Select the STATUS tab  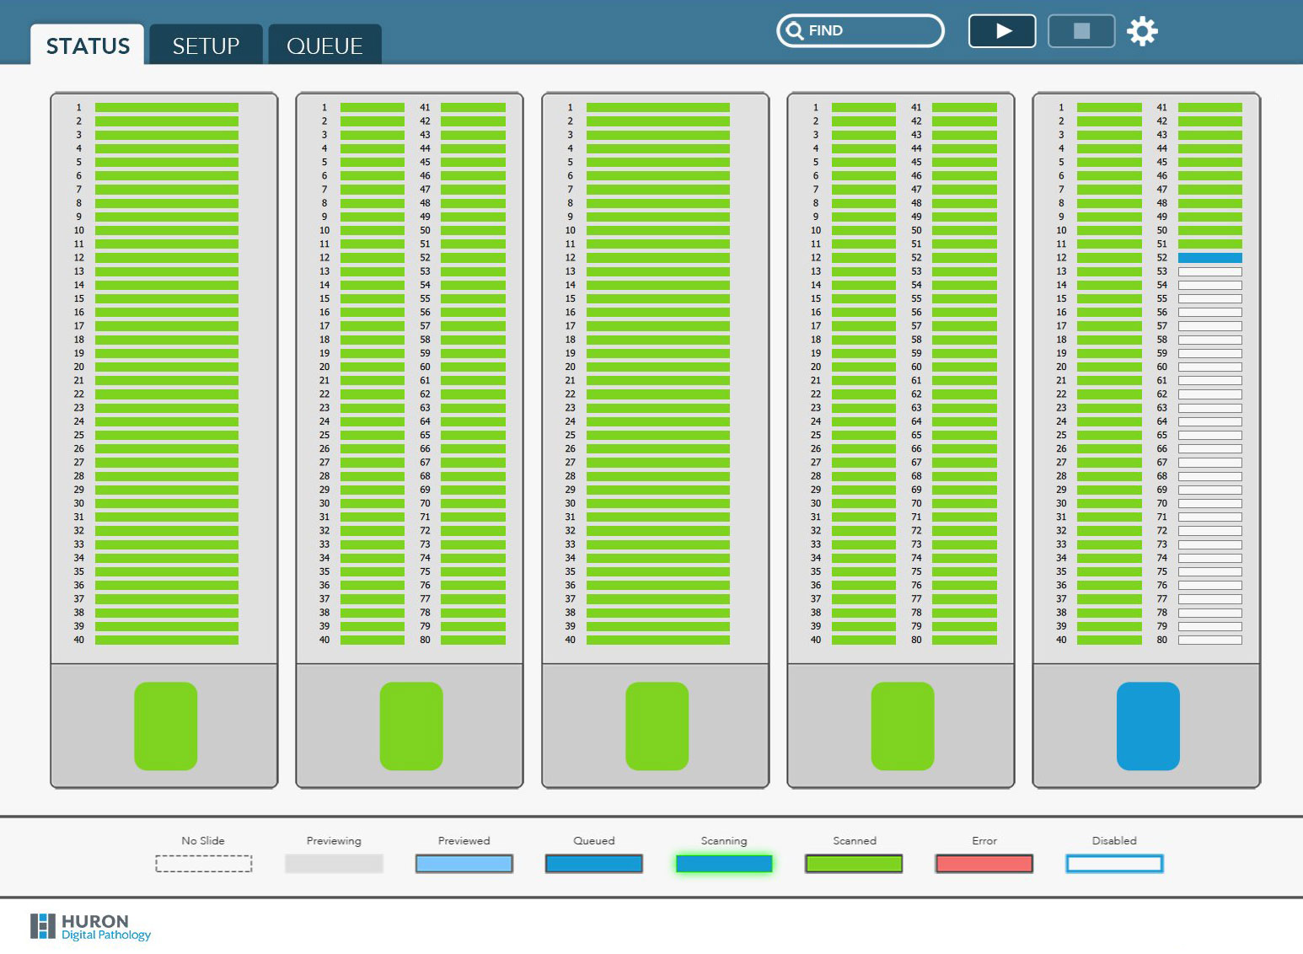click(x=88, y=46)
